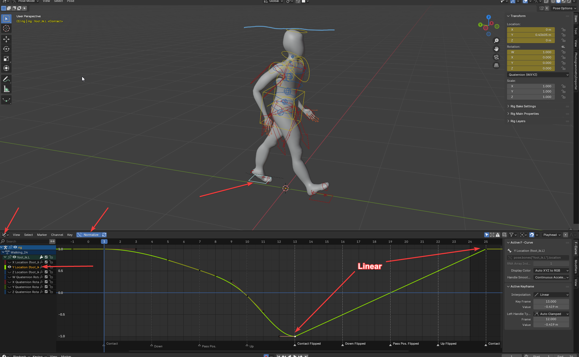Open Pose Options popover
The image size is (579, 357).
pos(564,8)
